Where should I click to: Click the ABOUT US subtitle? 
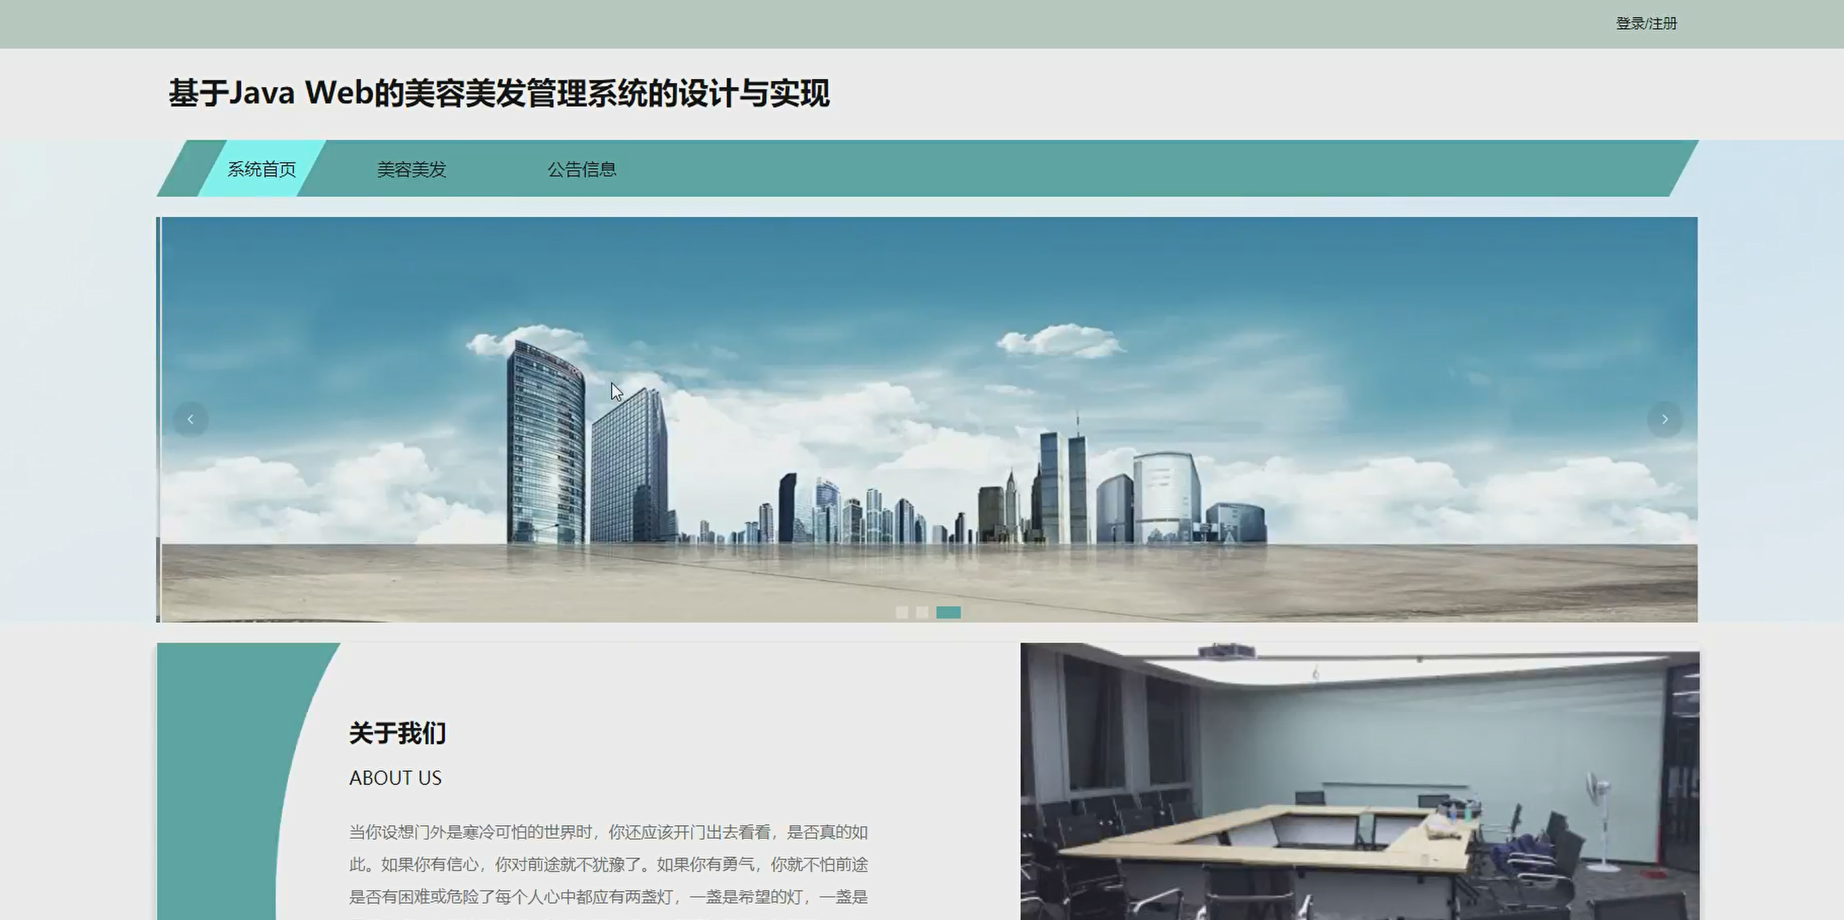click(395, 778)
